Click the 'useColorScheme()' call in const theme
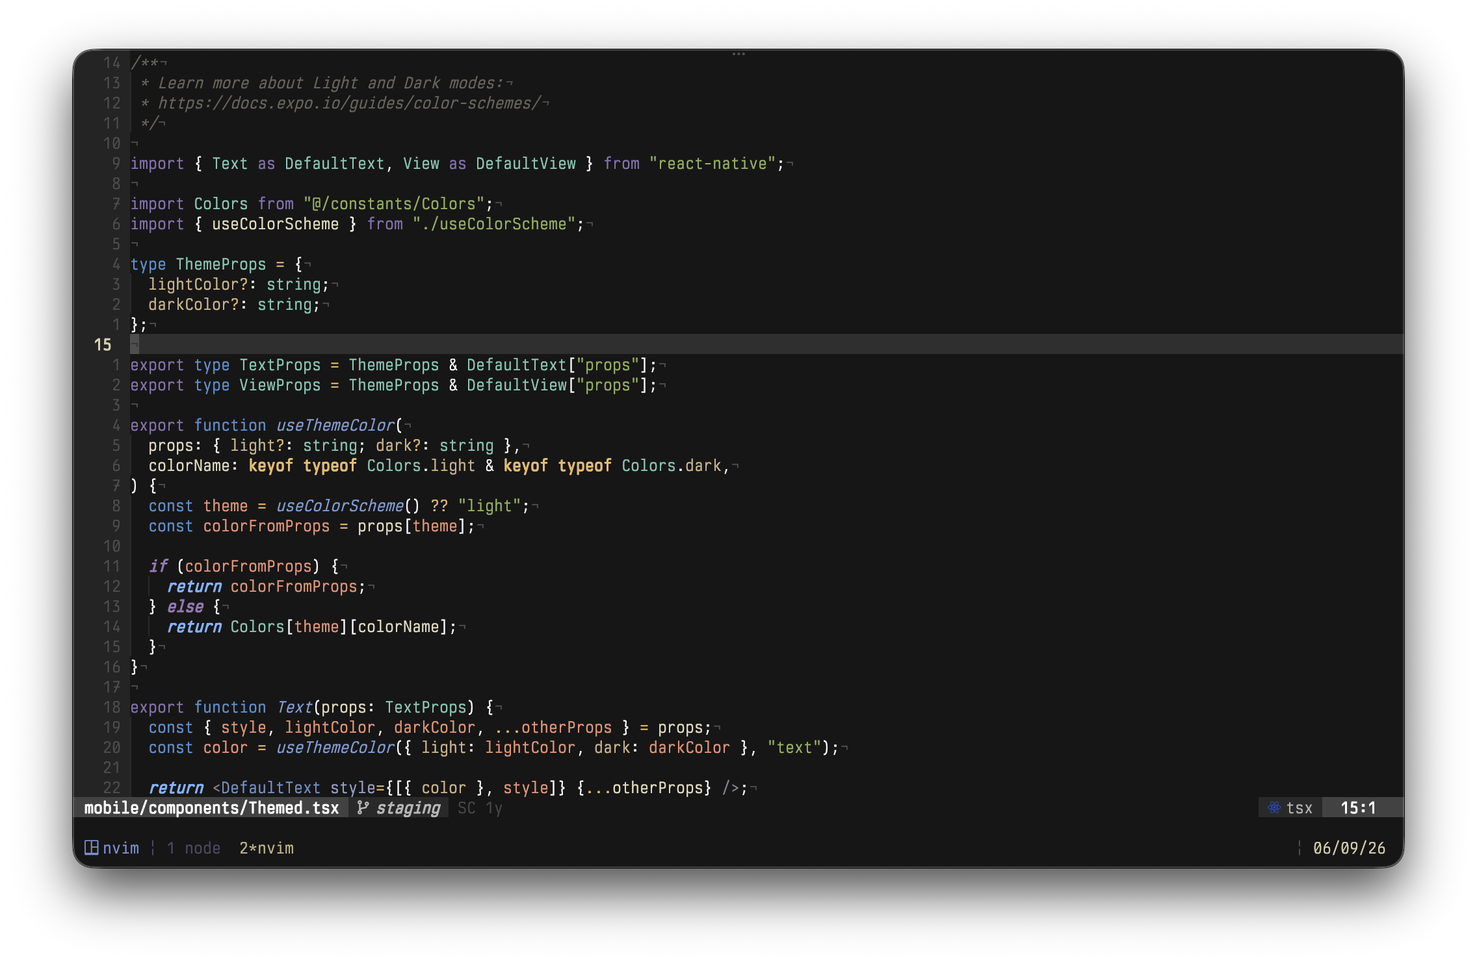1477x964 pixels. [348, 506]
